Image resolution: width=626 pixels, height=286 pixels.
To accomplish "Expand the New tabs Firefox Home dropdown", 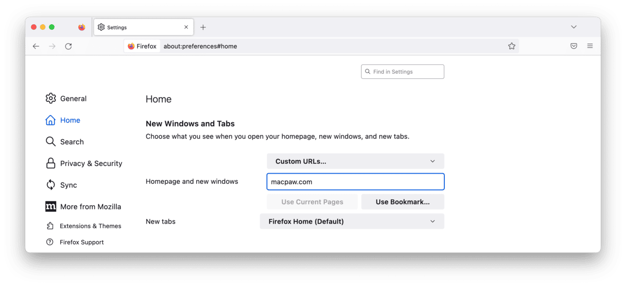I will pos(352,222).
